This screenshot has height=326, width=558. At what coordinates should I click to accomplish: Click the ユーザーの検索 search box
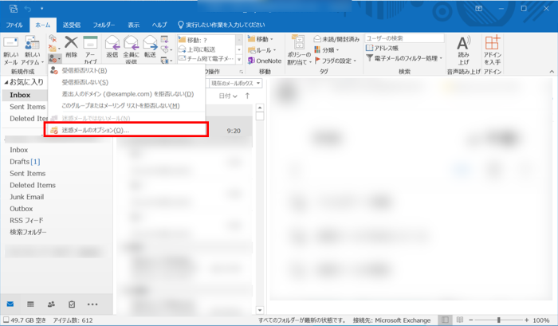pos(403,38)
